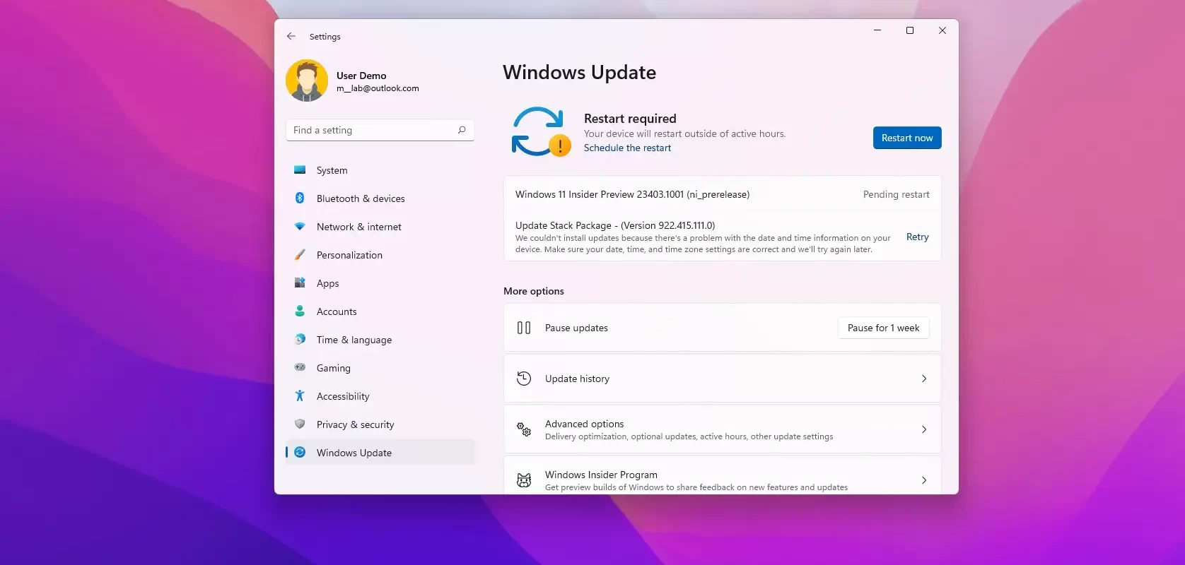Click the System monitor icon
The image size is (1185, 565).
300,170
